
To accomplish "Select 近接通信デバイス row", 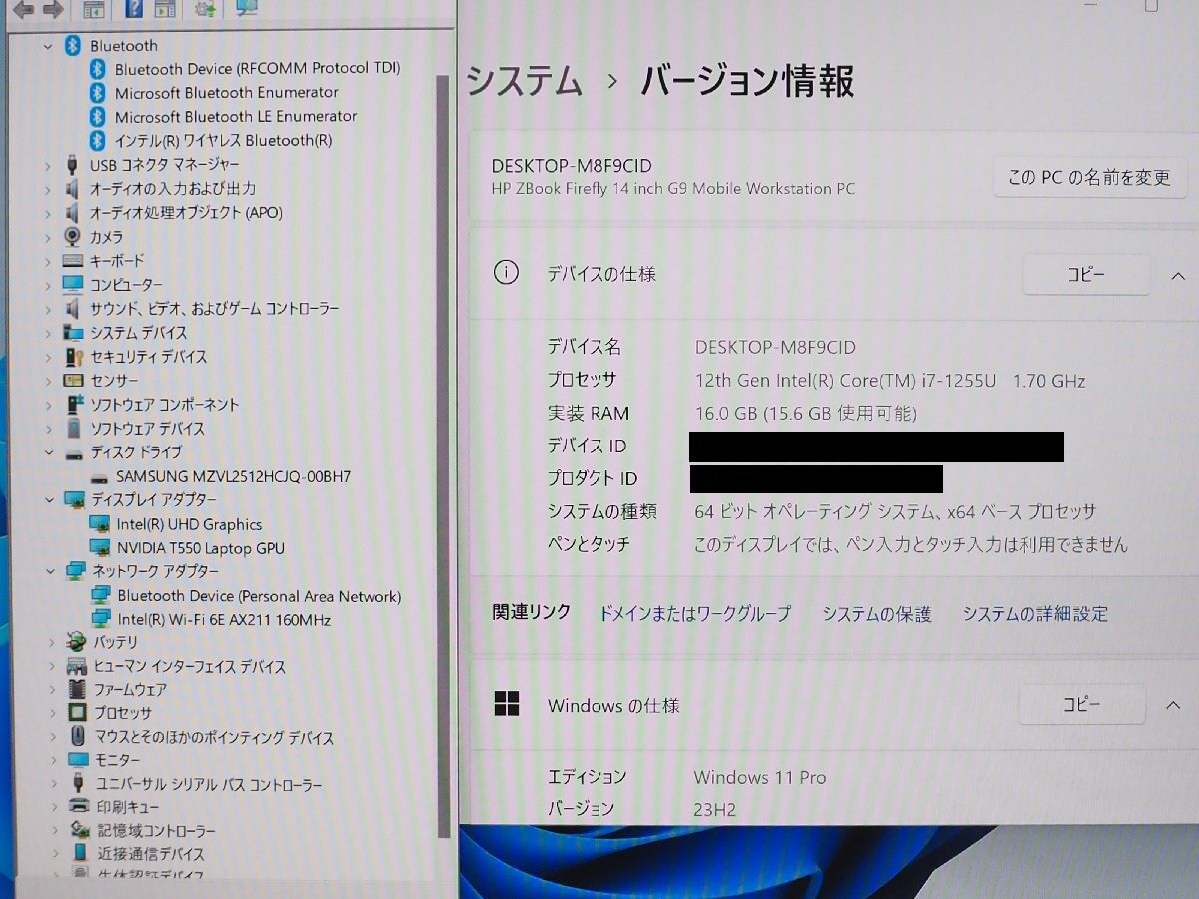I will click(151, 855).
